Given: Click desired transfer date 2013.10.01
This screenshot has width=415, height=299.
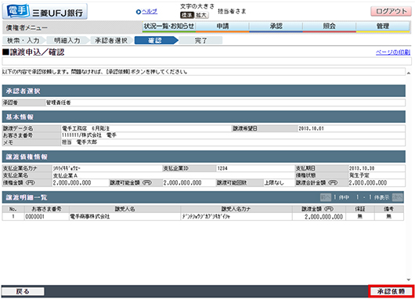Looking at the screenshot, I should click(x=312, y=128).
